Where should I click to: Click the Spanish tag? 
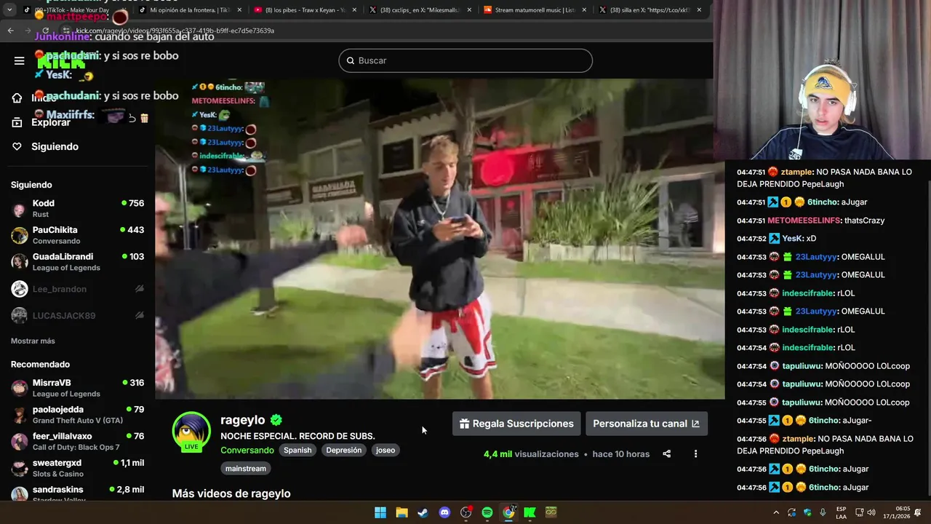297,450
